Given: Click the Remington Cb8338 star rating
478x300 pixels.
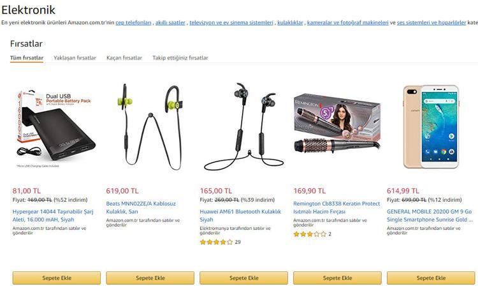Looking at the screenshot, I should pyautogui.click(x=310, y=234).
